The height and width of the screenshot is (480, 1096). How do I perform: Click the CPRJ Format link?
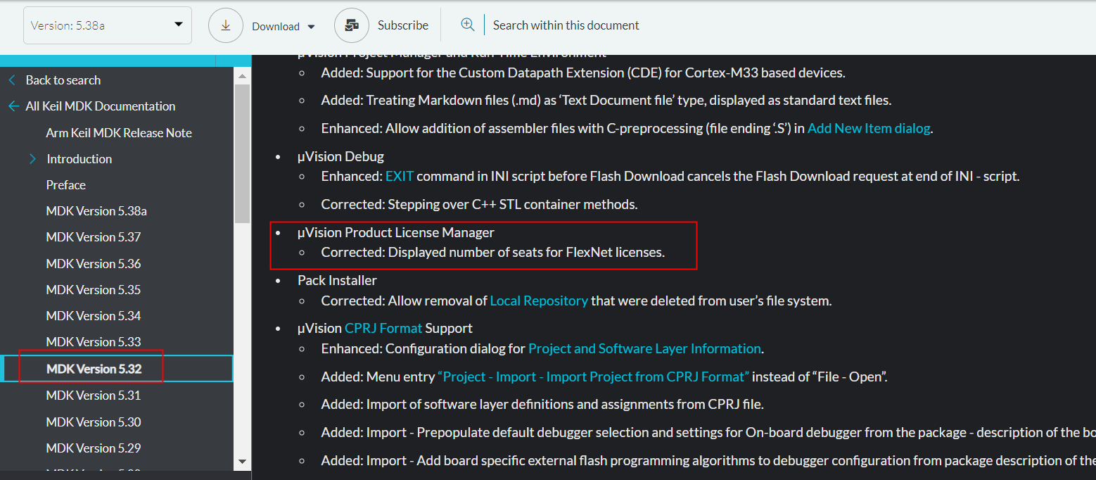coord(383,328)
